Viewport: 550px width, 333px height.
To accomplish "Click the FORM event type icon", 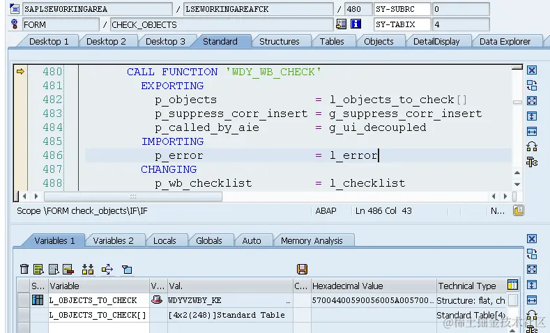I will click(15, 24).
